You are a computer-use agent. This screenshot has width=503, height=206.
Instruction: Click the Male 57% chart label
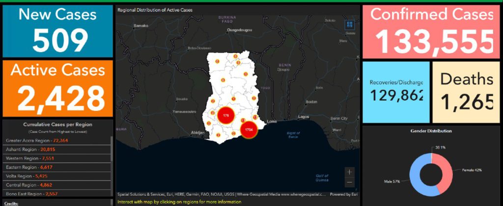[391, 181]
